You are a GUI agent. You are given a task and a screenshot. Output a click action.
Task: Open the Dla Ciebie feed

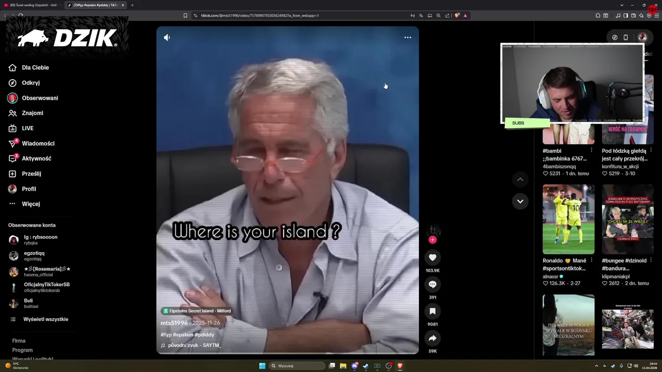click(x=35, y=68)
